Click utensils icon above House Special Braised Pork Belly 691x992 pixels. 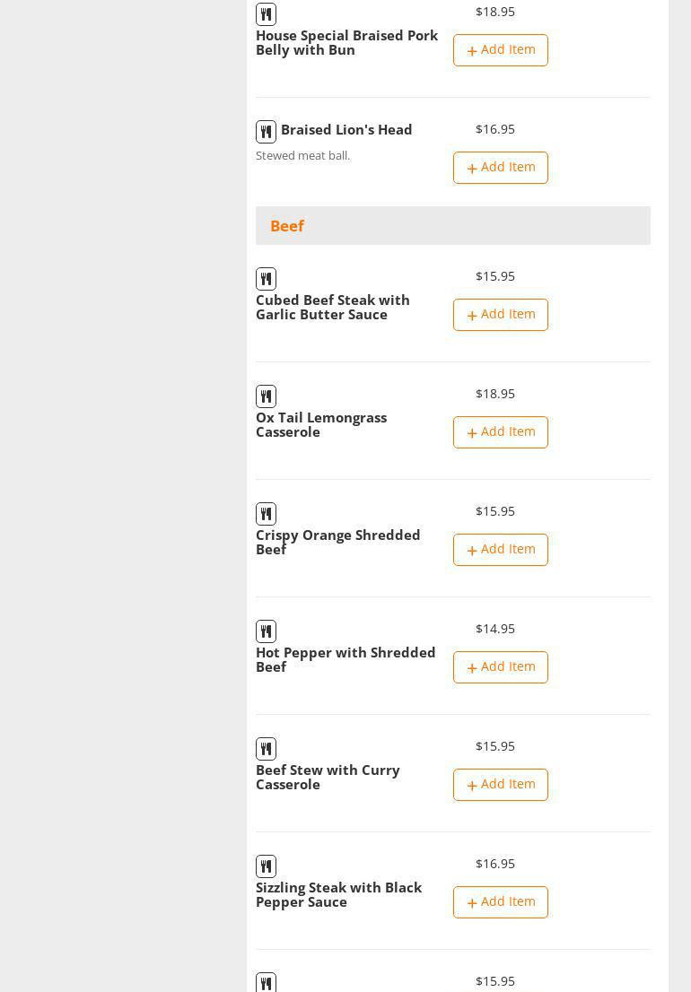click(266, 14)
